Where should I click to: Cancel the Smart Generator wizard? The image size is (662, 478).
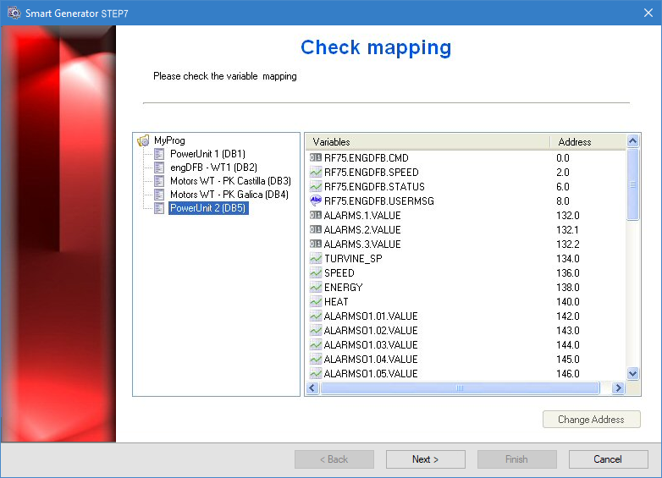608,459
